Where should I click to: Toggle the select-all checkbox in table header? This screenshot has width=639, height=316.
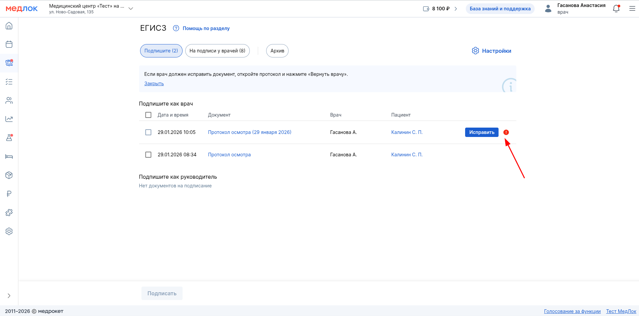click(x=148, y=115)
